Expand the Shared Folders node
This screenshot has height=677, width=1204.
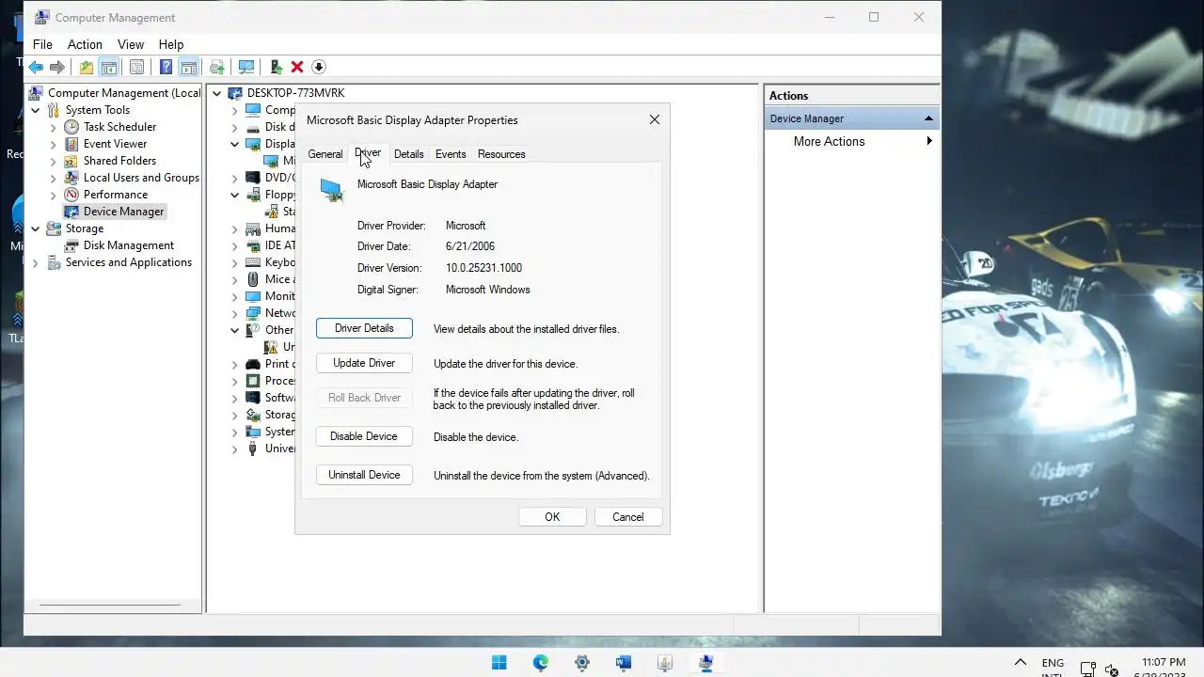[x=54, y=161]
